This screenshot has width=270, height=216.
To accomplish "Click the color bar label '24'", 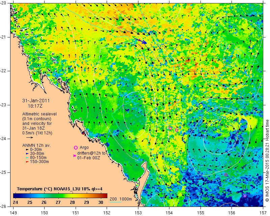I will click(x=16, y=202).
